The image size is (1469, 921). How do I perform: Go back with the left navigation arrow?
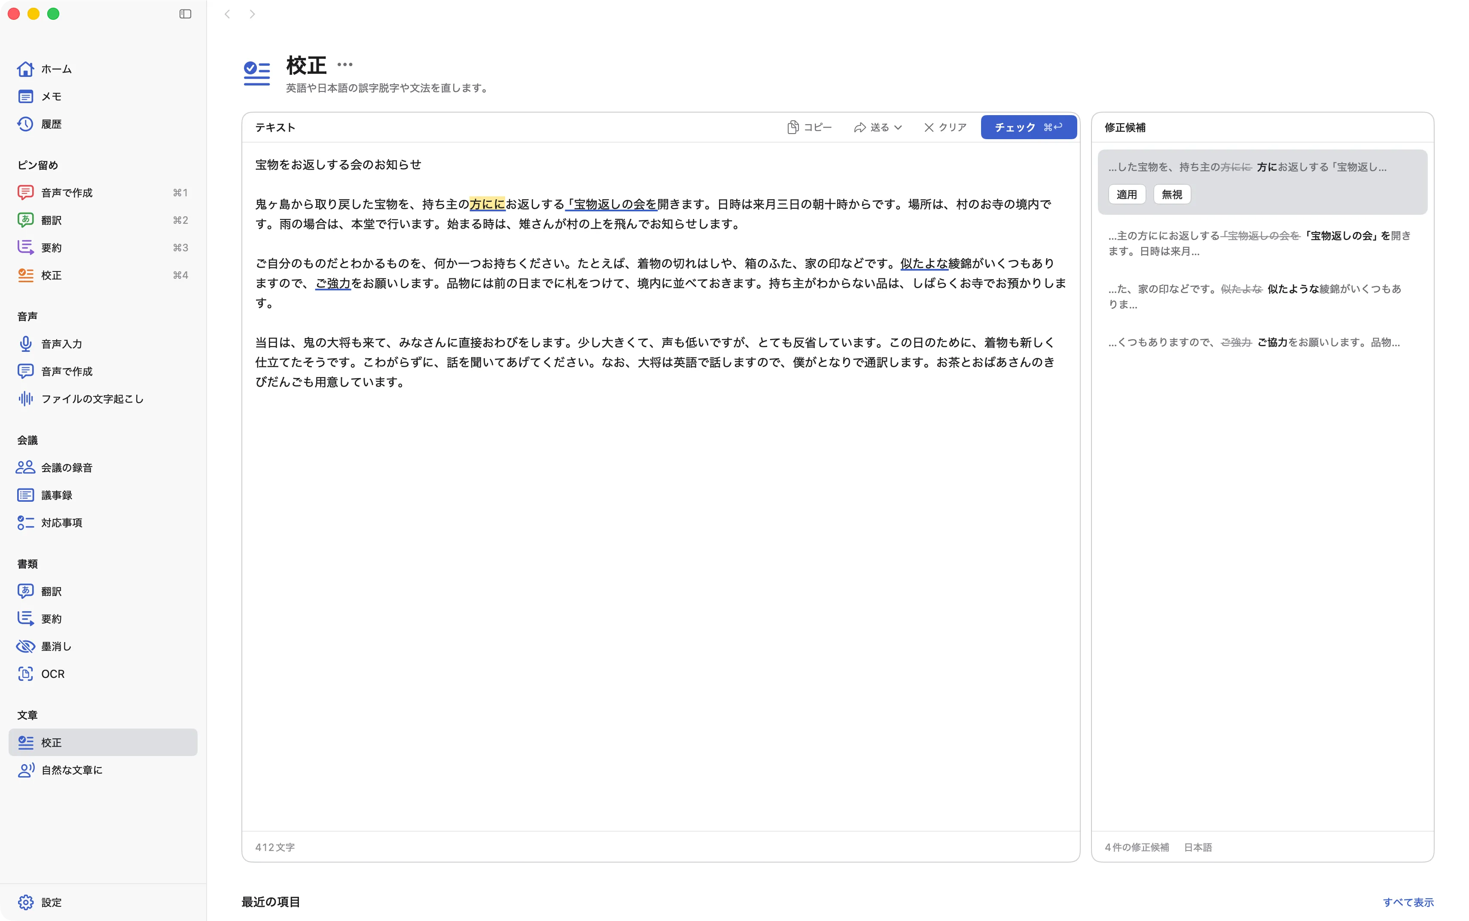pyautogui.click(x=227, y=14)
